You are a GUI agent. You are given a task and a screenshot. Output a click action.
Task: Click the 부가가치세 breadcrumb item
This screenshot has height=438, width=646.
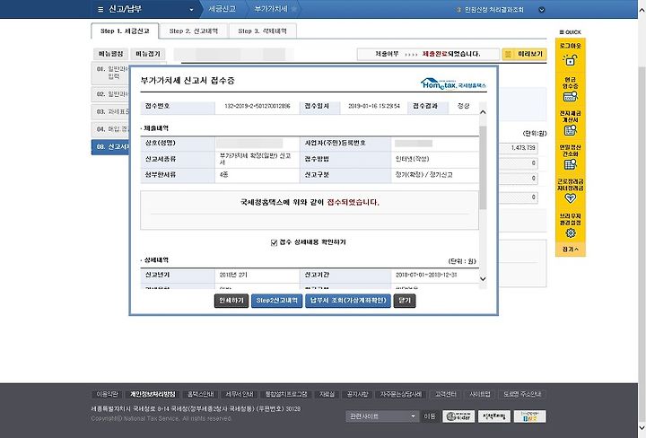coord(271,9)
